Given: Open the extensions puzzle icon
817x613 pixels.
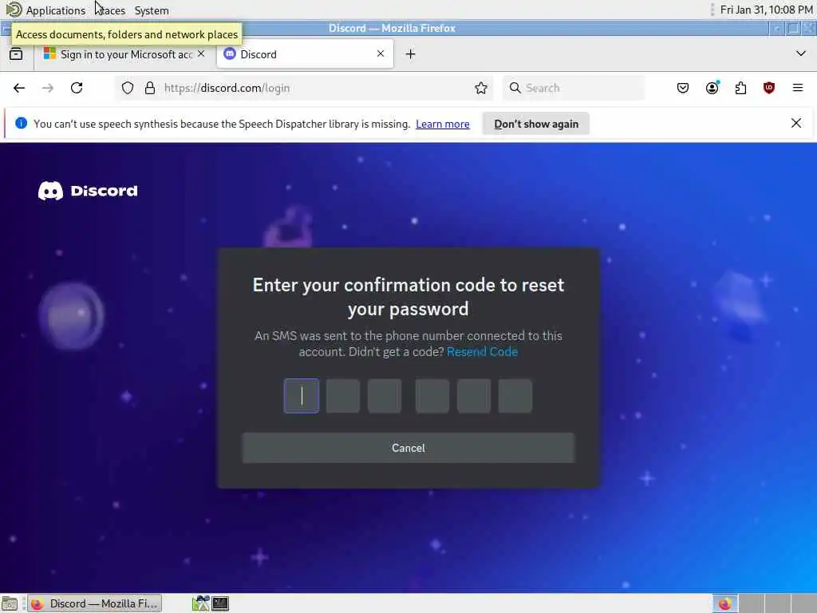Looking at the screenshot, I should point(740,88).
